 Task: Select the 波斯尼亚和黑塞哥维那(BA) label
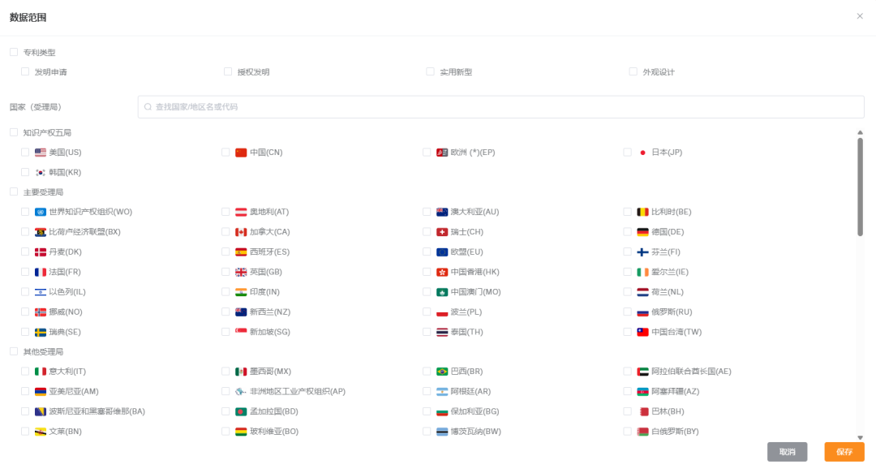click(x=97, y=411)
